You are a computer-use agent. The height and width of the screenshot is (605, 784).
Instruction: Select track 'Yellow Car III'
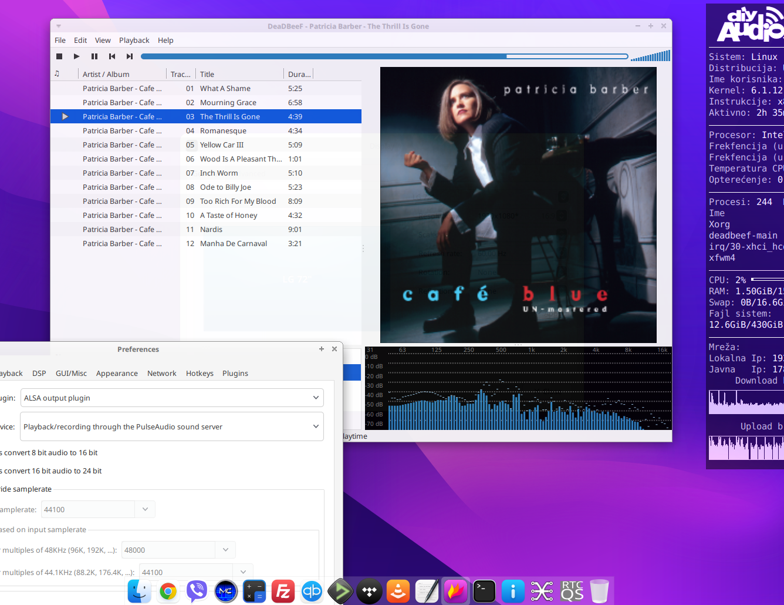coord(206,144)
